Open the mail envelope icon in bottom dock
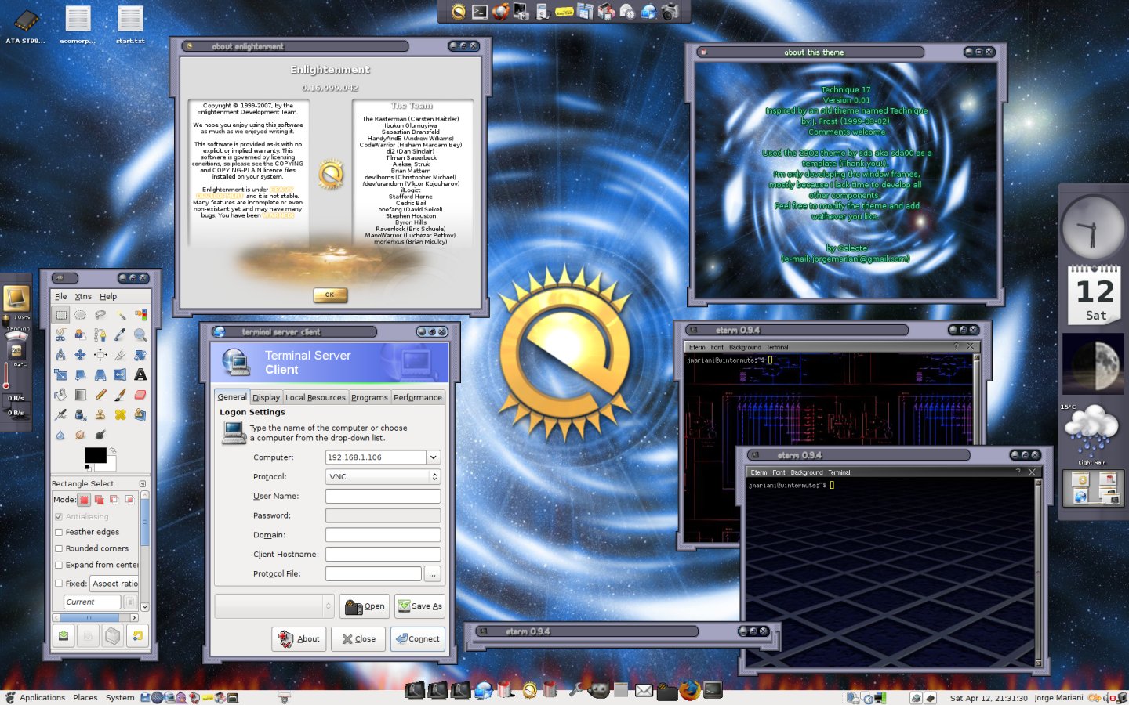The image size is (1129, 705). pos(644,690)
